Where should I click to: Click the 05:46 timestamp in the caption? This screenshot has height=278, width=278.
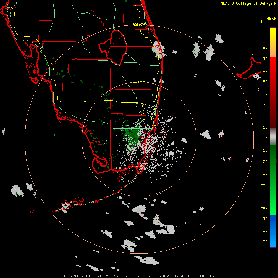(x=207, y=276)
